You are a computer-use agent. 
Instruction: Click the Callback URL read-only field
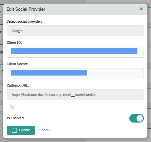(x=75, y=95)
